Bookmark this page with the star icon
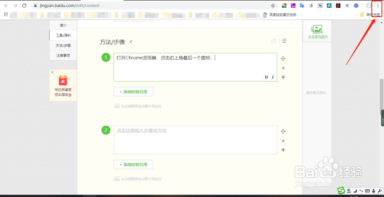 273,5
